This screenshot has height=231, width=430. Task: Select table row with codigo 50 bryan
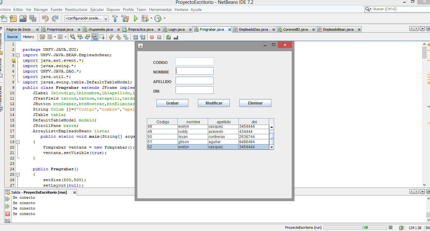click(x=208, y=137)
